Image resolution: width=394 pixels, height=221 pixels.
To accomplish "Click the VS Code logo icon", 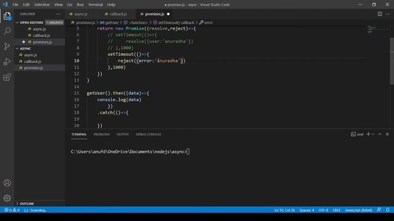I will point(6,4).
